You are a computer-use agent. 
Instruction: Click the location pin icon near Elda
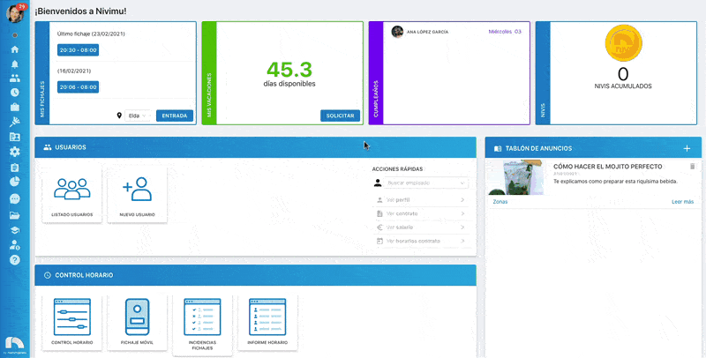pyautogui.click(x=119, y=116)
